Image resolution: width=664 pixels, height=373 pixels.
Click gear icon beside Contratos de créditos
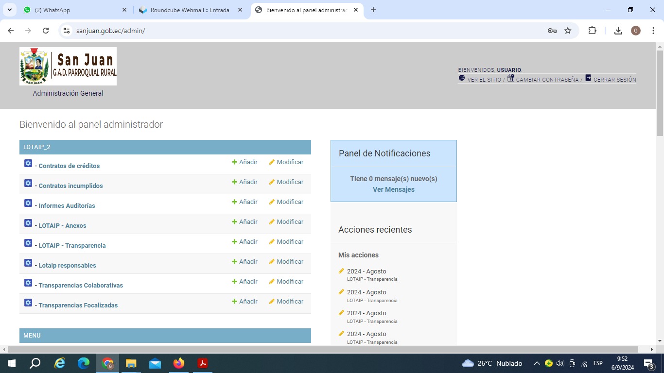(x=28, y=163)
